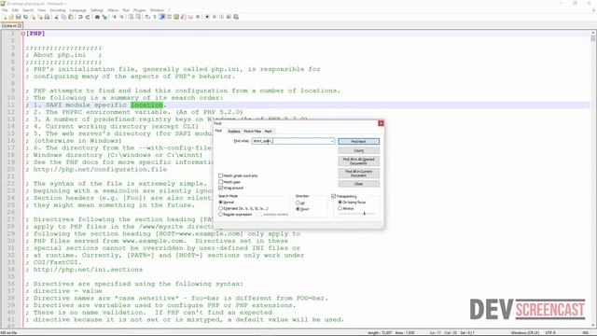Adjust the transparency slider handle
Image resolution: width=597 pixels, height=336 pixels.
click(x=365, y=214)
